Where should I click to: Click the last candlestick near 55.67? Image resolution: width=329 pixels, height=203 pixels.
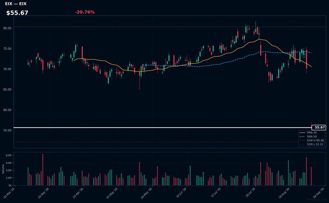coord(311,126)
